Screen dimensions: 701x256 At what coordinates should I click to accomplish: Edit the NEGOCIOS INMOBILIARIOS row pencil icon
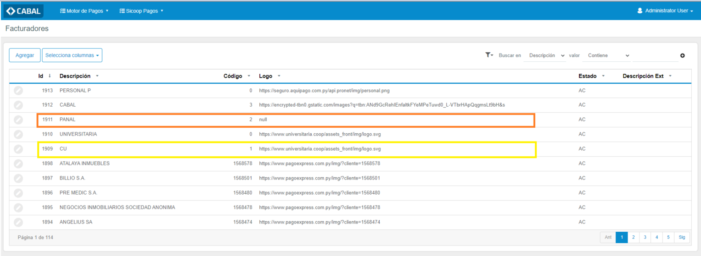pos(18,208)
